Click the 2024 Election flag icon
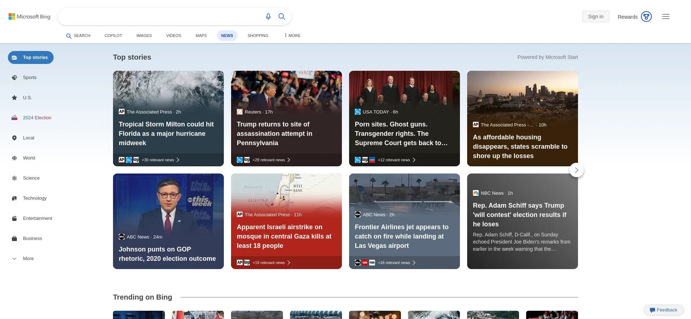Screen dimensions: 691x319 (x=14, y=118)
